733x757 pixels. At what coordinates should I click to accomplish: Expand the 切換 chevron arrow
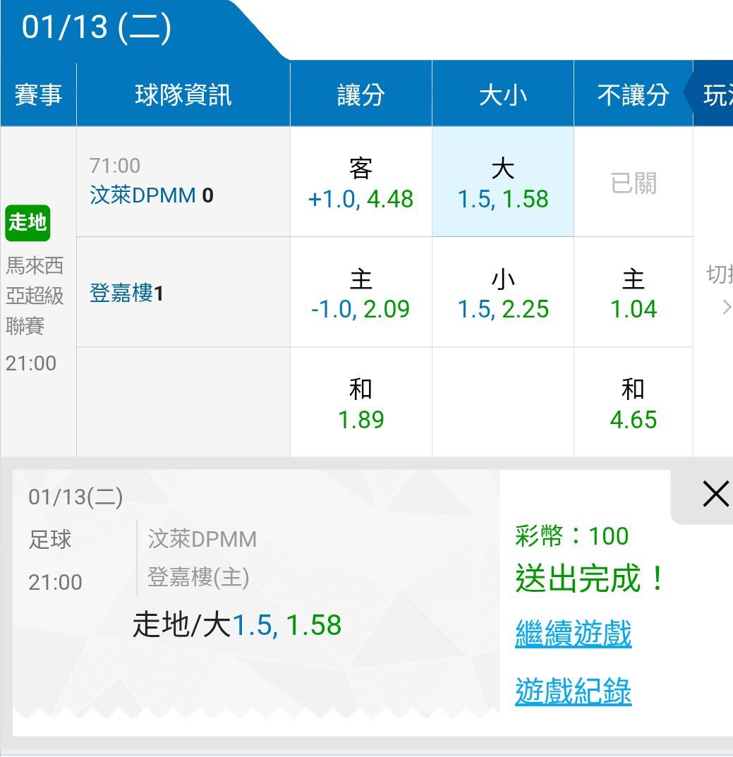726,307
